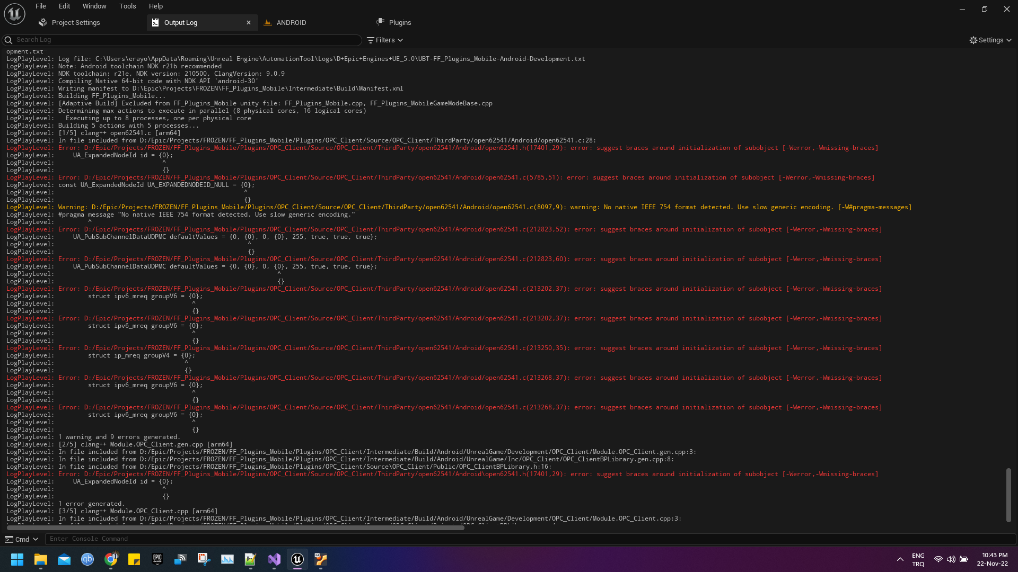
Task: Open the Tools menu
Action: coord(127,6)
